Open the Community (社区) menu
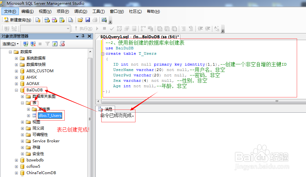 pos(135,11)
